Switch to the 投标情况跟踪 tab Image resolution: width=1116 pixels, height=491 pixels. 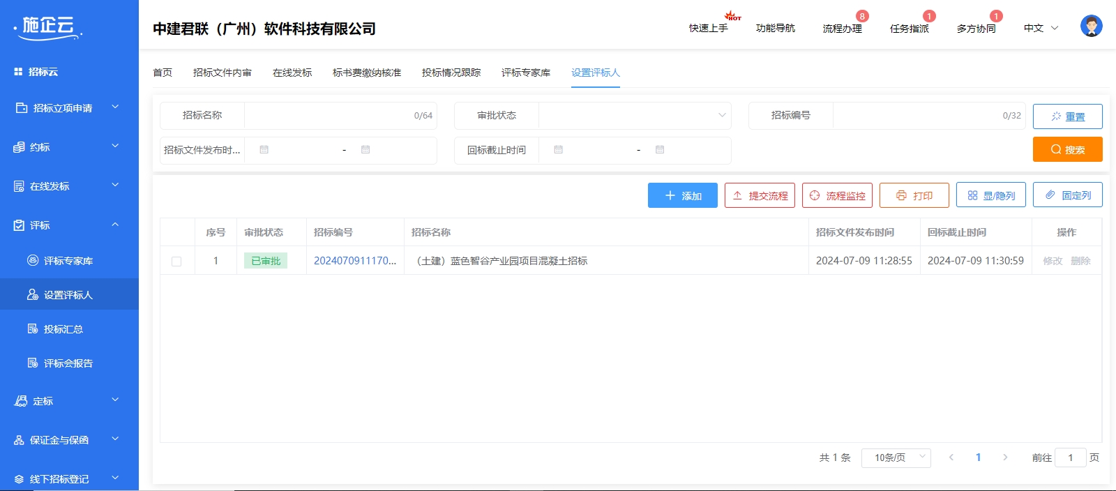(x=451, y=73)
